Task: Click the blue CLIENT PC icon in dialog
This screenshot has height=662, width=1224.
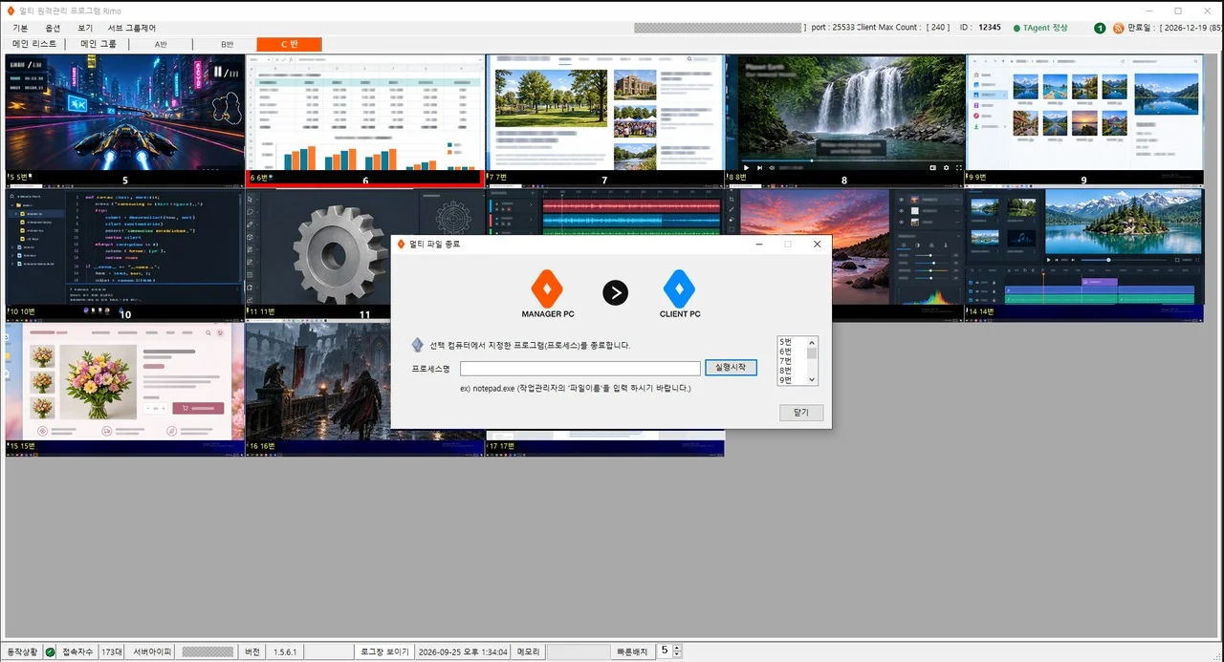Action: click(x=680, y=288)
